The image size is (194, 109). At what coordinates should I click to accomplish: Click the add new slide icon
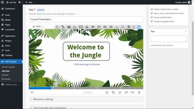pyautogui.click(x=107, y=92)
